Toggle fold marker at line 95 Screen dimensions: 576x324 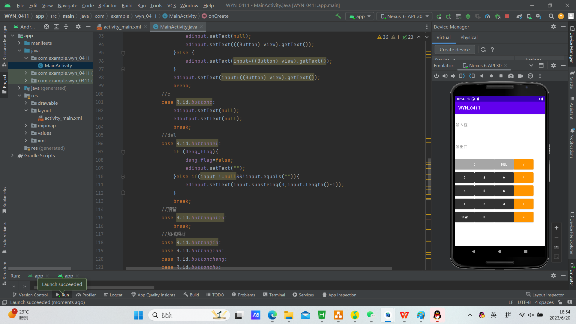pyautogui.click(x=123, y=53)
